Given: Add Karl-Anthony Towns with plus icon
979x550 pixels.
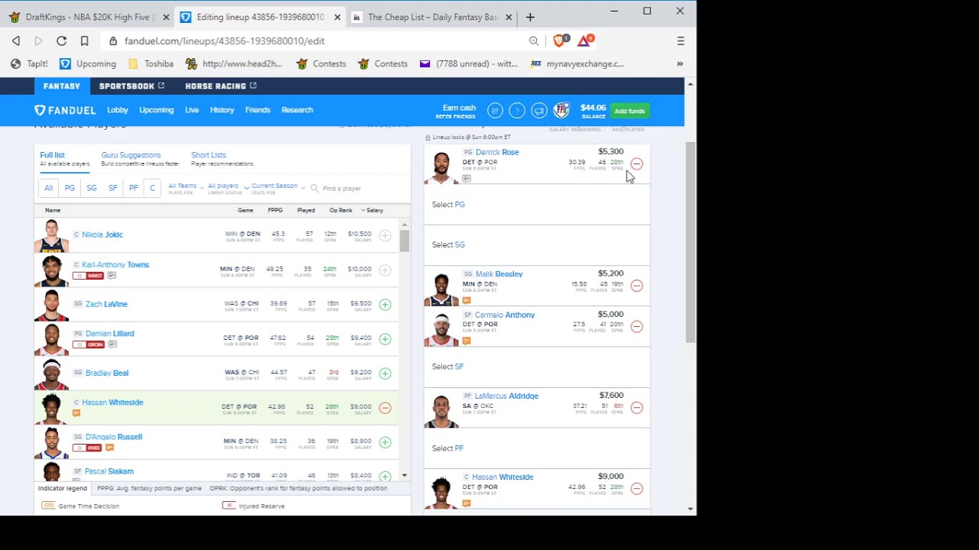Looking at the screenshot, I should click(385, 270).
